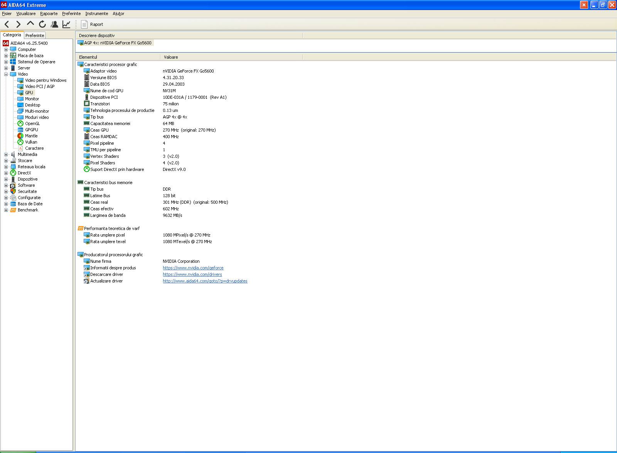The width and height of the screenshot is (617, 453).
Task: Open the Vizualizare menu
Action: [x=26, y=14]
